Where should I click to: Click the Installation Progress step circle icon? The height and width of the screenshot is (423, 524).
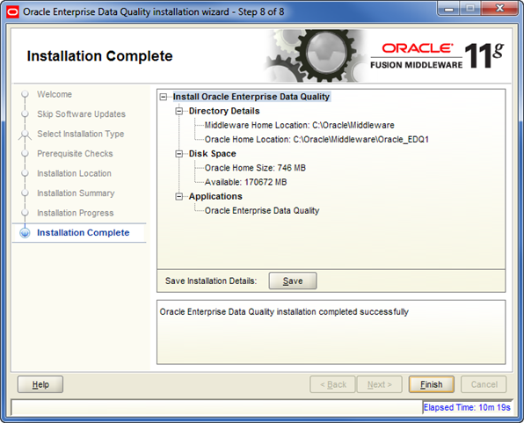click(x=25, y=213)
